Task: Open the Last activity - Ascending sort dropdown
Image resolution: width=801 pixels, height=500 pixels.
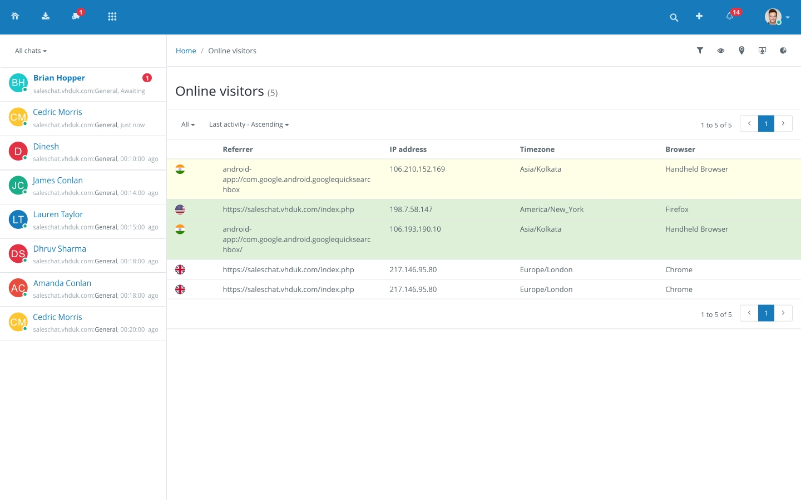Action: coord(249,124)
